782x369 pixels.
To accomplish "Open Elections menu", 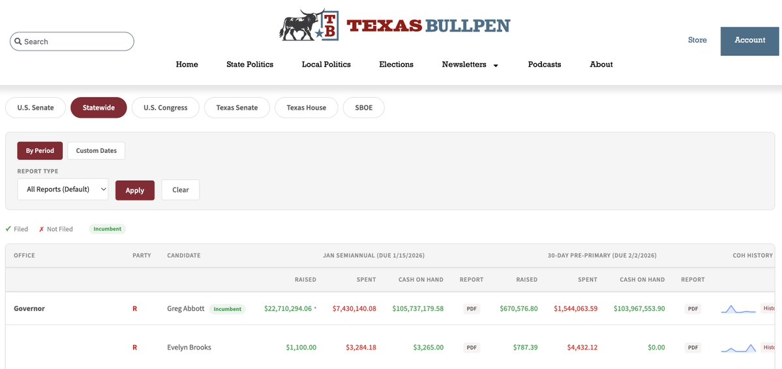I will [x=396, y=64].
